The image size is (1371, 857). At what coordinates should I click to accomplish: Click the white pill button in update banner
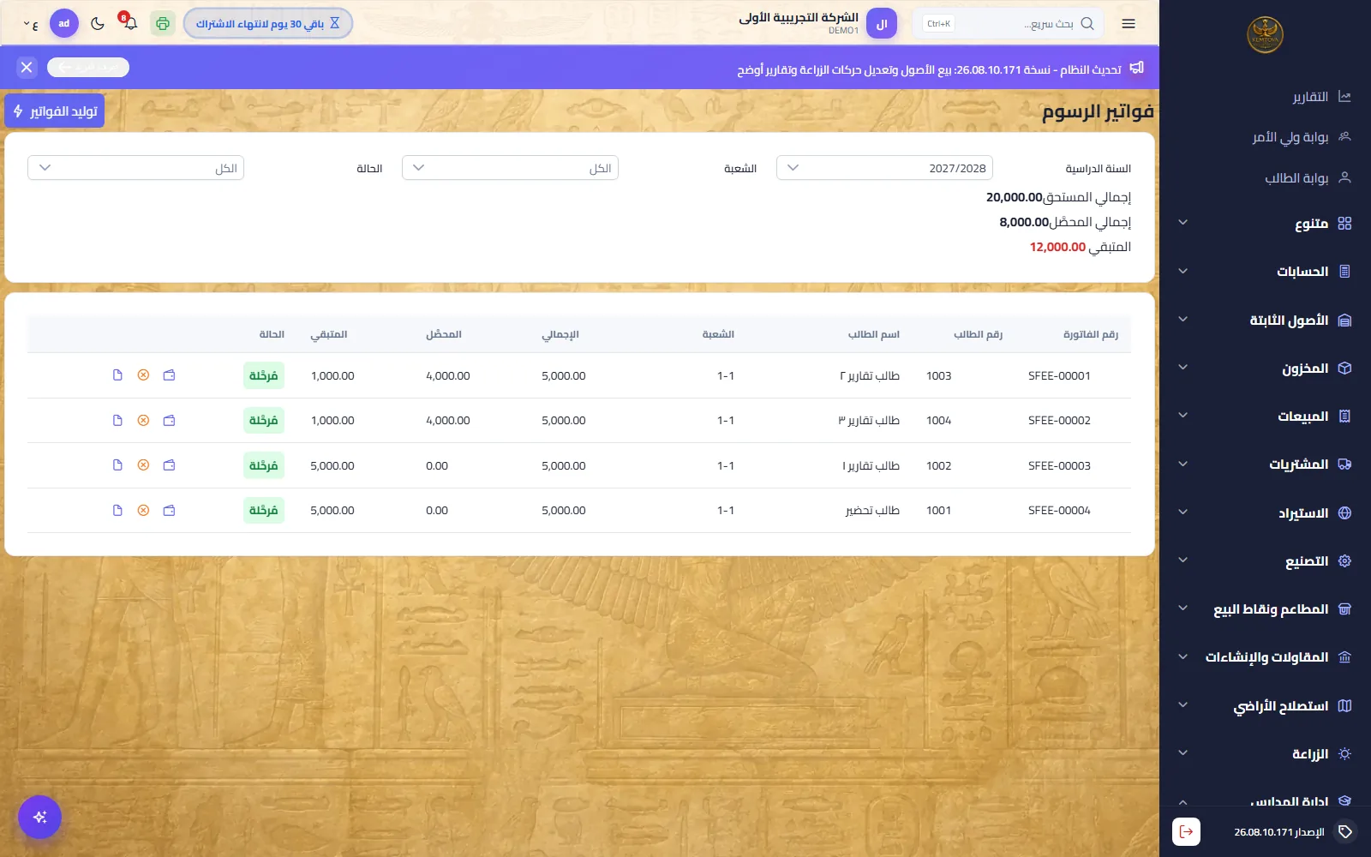[x=88, y=67]
